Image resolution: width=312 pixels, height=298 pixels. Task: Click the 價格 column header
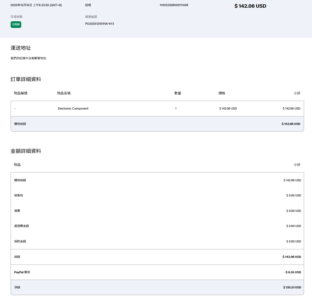coord(222,93)
